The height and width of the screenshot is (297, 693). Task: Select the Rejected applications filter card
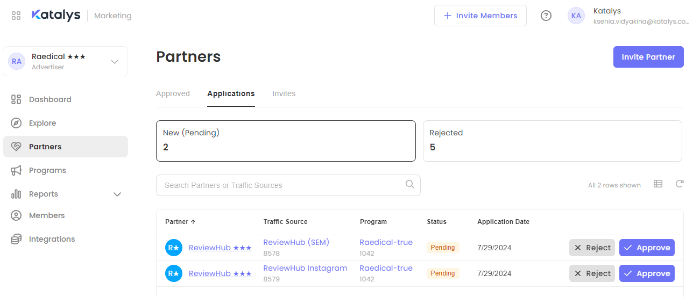(552, 141)
